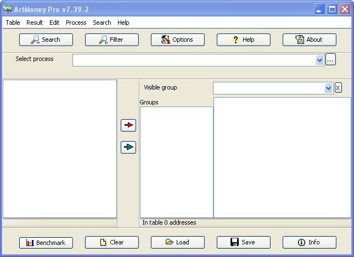Image resolution: width=354 pixels, height=257 pixels.
Task: Open the Filter tool
Action: point(112,40)
